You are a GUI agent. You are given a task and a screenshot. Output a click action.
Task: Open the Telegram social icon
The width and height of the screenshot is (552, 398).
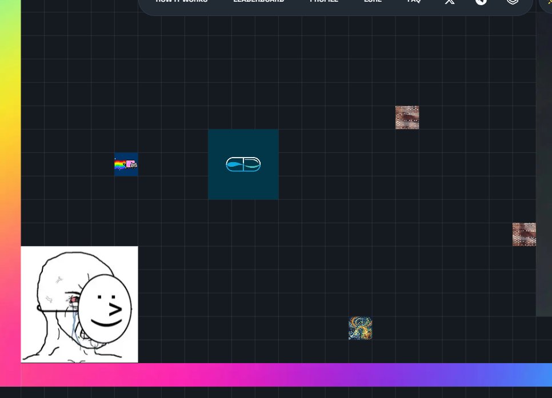481,1
